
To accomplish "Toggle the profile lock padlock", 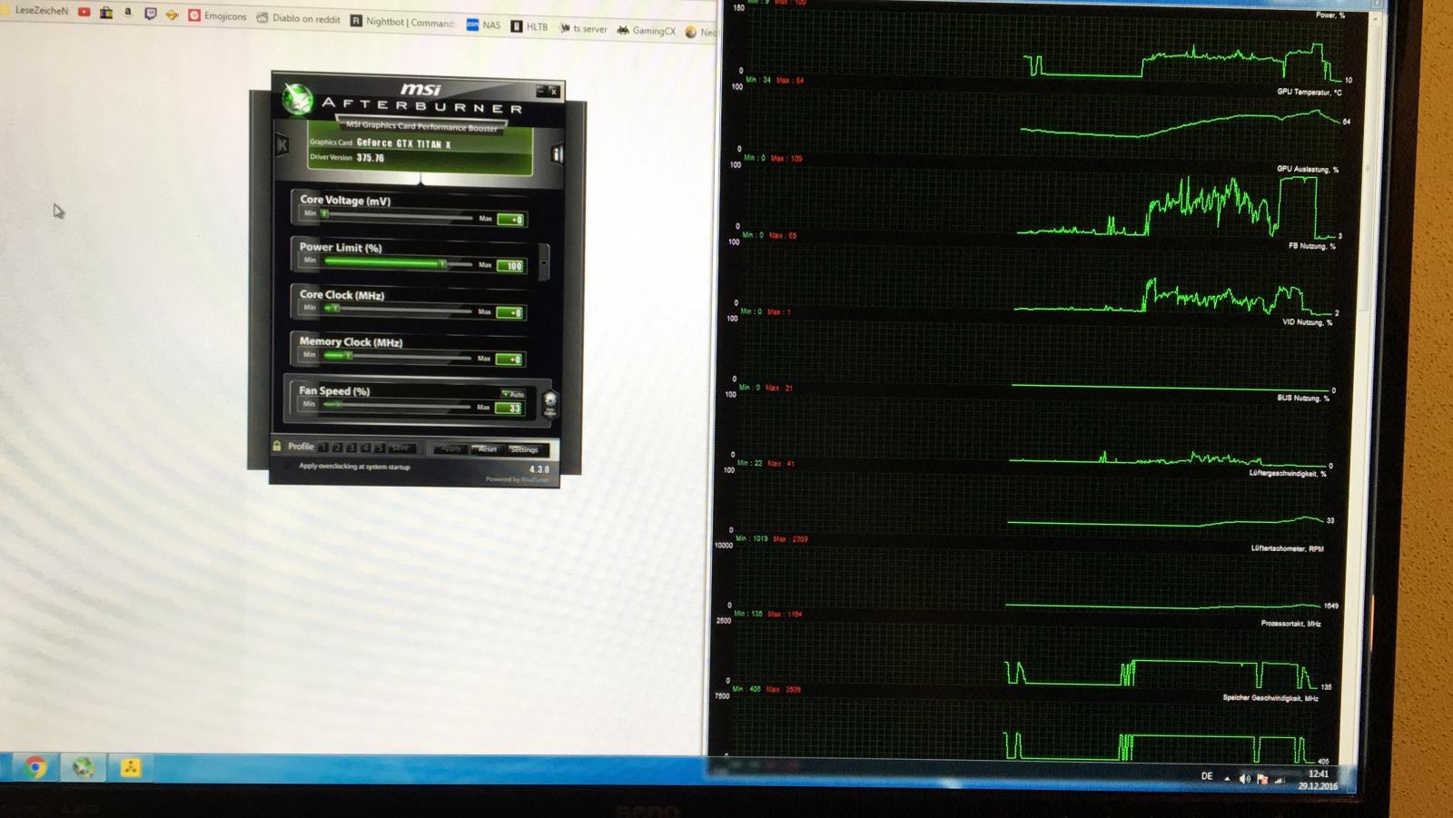I will [277, 446].
